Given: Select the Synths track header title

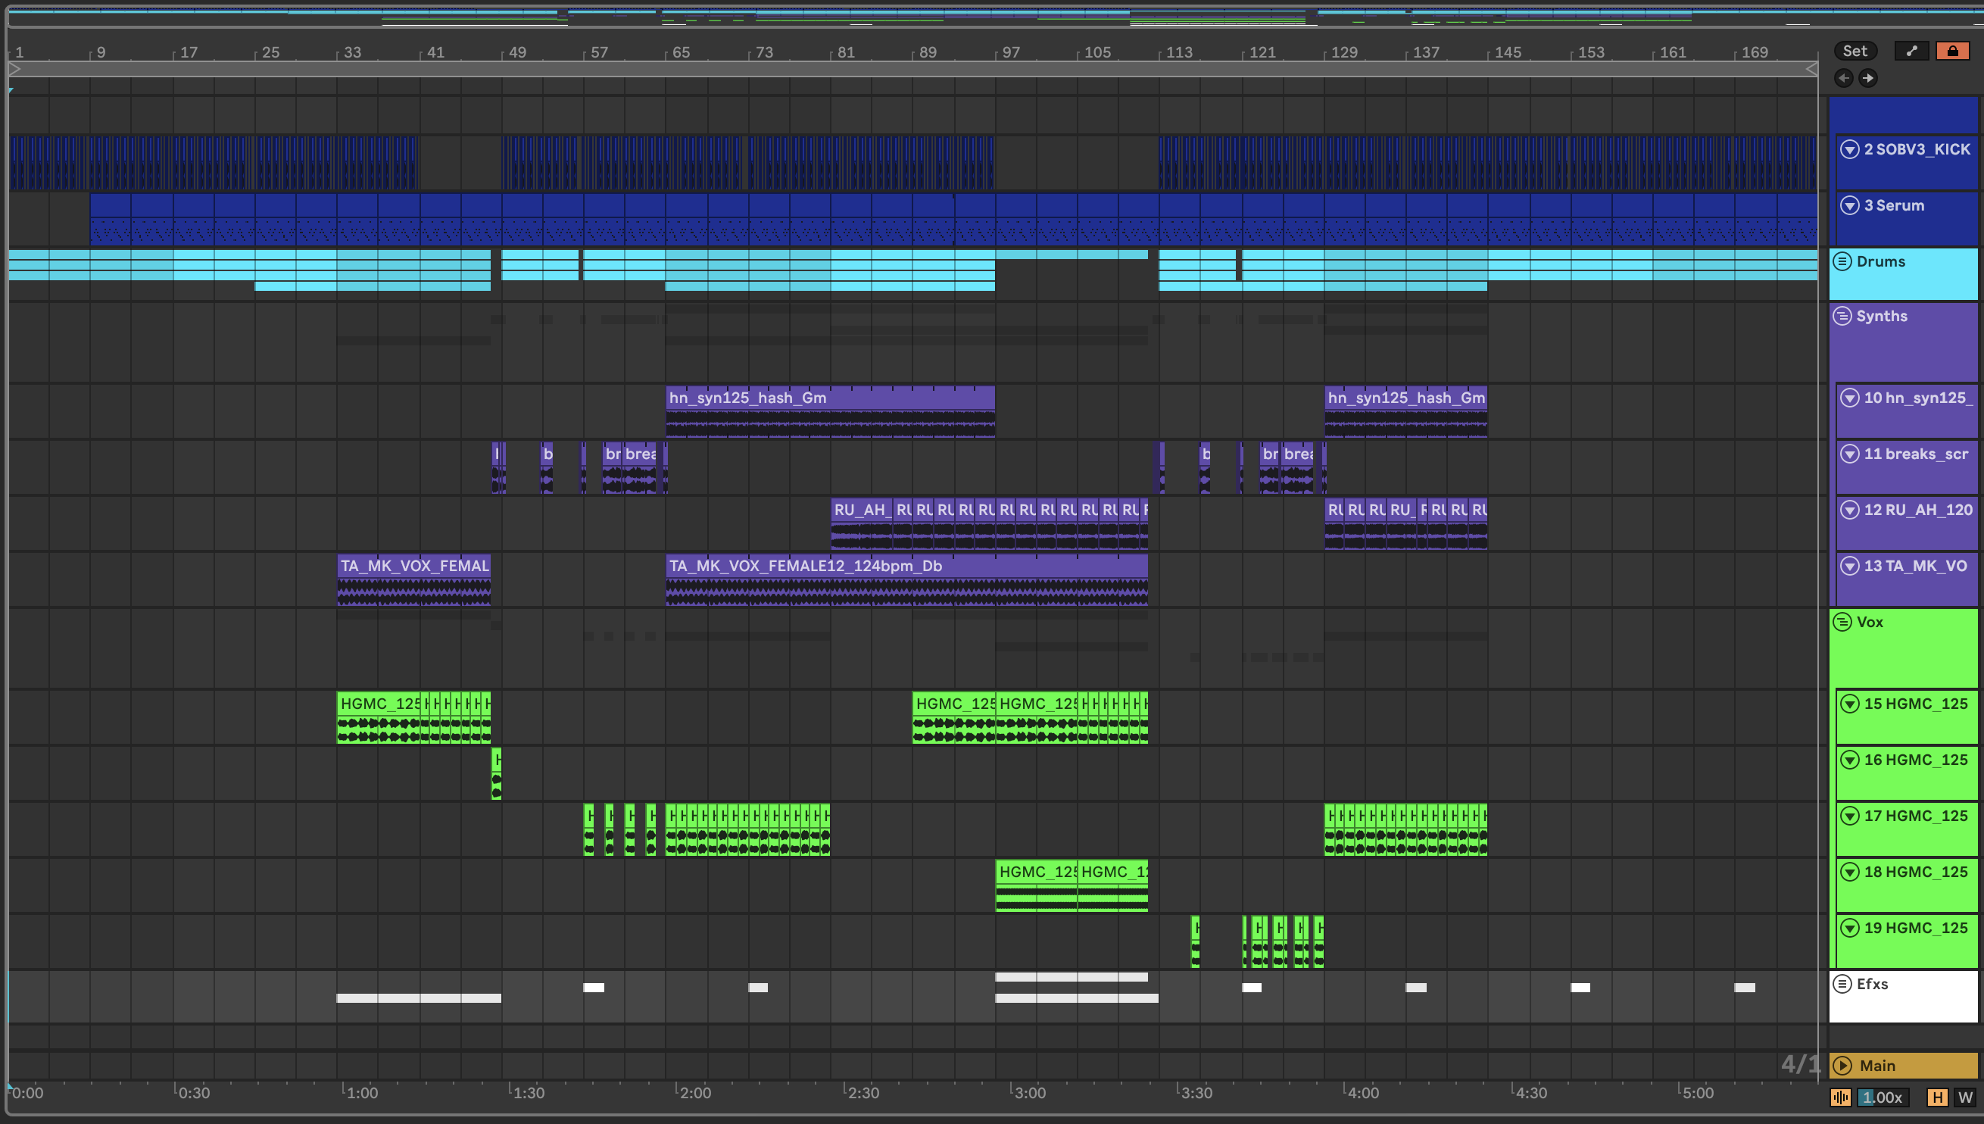Looking at the screenshot, I should point(1881,316).
